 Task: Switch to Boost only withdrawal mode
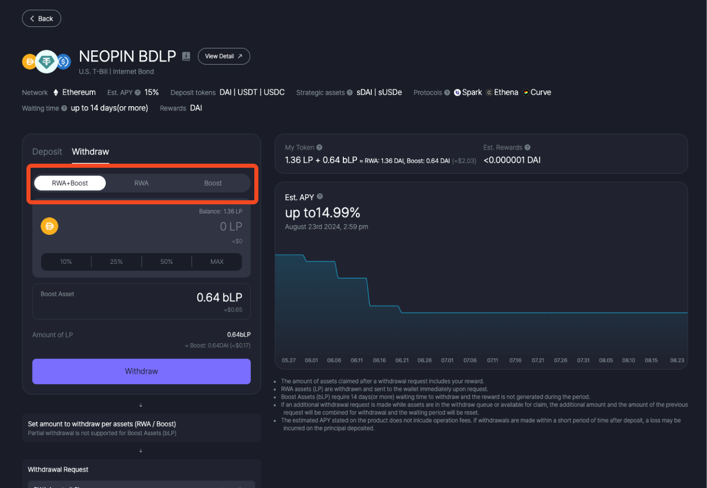pyautogui.click(x=213, y=183)
